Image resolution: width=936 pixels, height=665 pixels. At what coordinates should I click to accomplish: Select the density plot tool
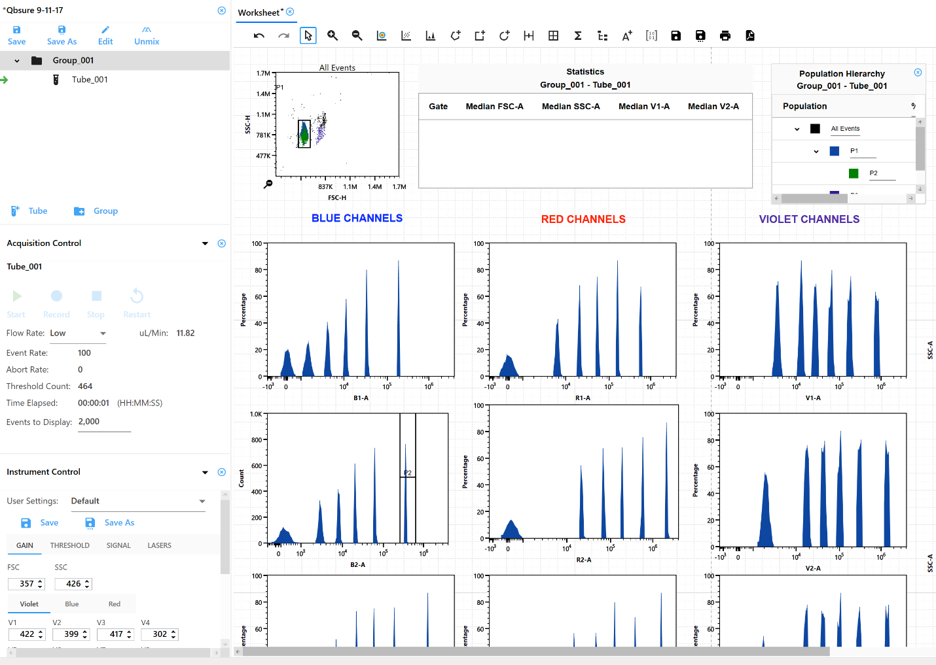[x=382, y=36]
